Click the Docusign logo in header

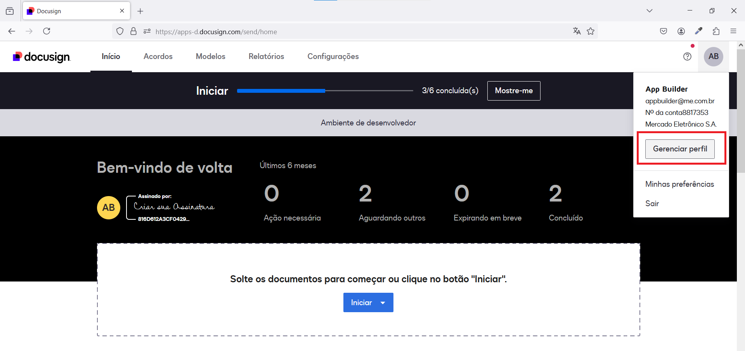(42, 57)
